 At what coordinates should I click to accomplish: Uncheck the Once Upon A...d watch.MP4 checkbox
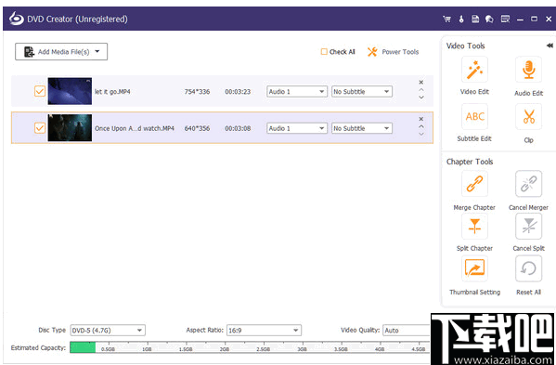point(40,128)
